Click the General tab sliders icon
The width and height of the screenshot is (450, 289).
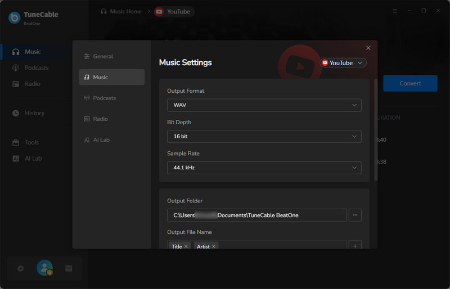click(x=87, y=56)
